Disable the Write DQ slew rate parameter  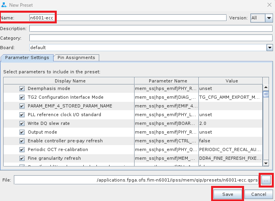[22, 123]
